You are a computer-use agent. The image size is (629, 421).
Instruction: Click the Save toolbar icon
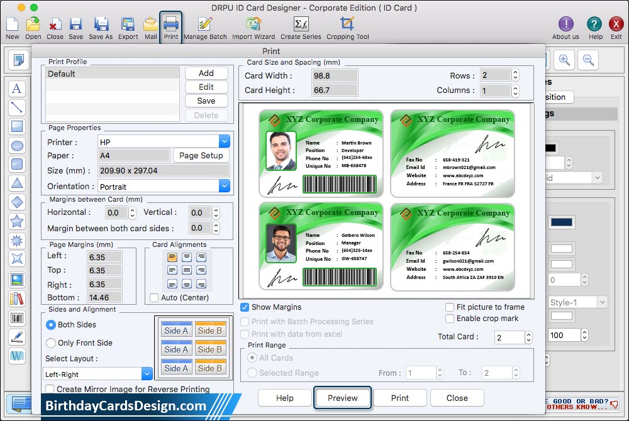click(75, 28)
